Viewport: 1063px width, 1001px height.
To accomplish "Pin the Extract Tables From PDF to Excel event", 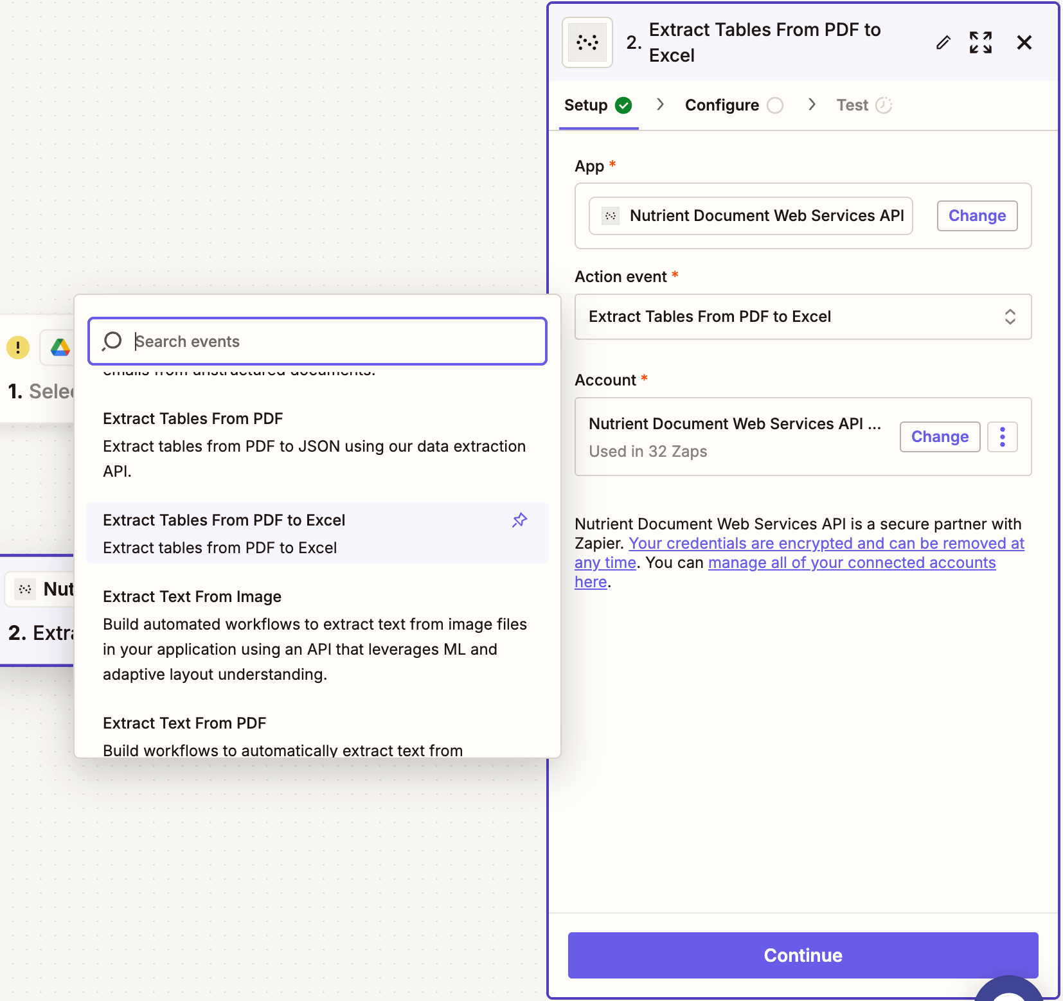I will 519,520.
